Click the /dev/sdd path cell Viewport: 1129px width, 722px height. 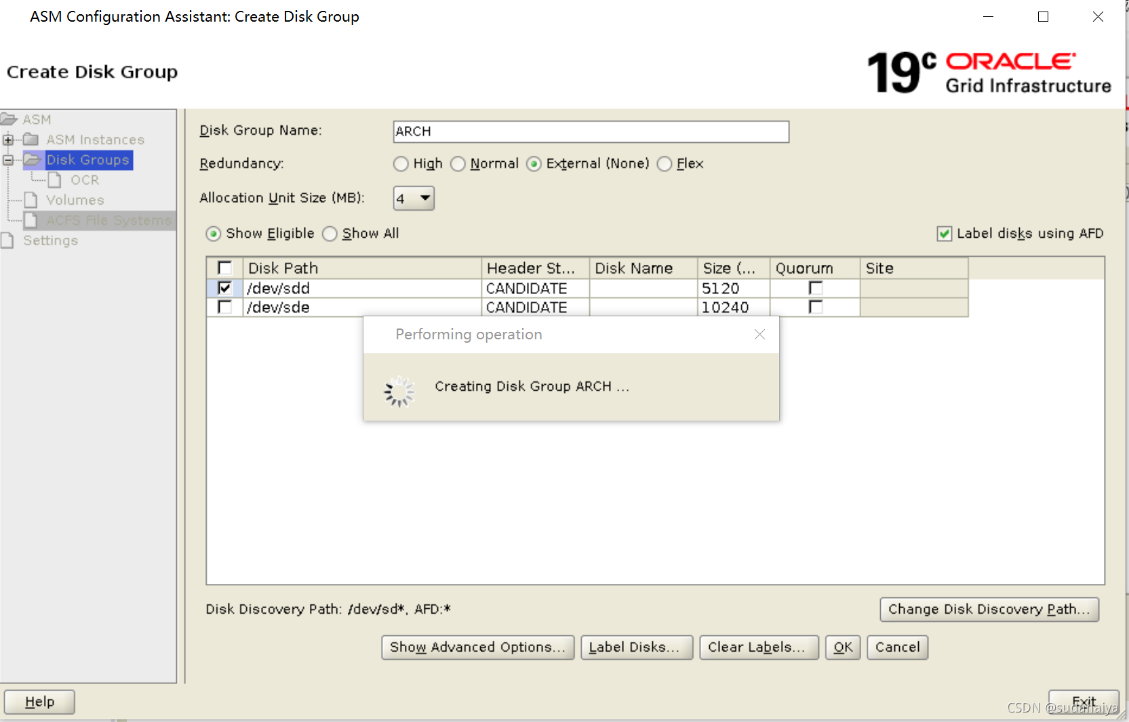pyautogui.click(x=362, y=289)
